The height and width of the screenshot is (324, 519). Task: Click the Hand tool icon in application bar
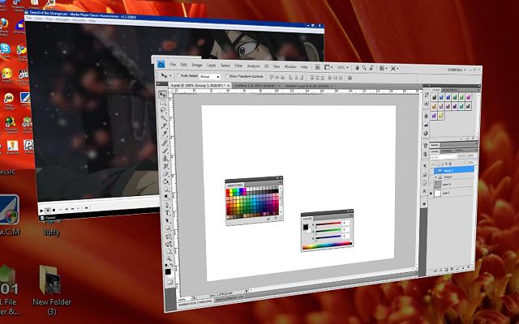click(x=358, y=68)
